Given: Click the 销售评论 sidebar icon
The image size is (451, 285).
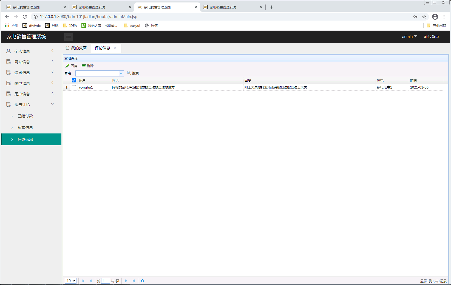Looking at the screenshot, I should pyautogui.click(x=8, y=104).
